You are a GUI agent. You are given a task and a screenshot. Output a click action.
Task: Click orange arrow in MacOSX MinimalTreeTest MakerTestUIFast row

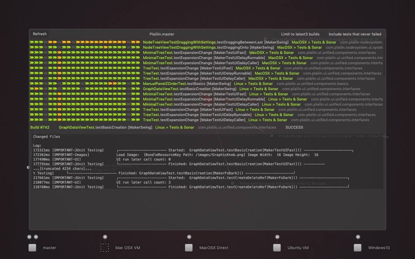(x=59, y=53)
